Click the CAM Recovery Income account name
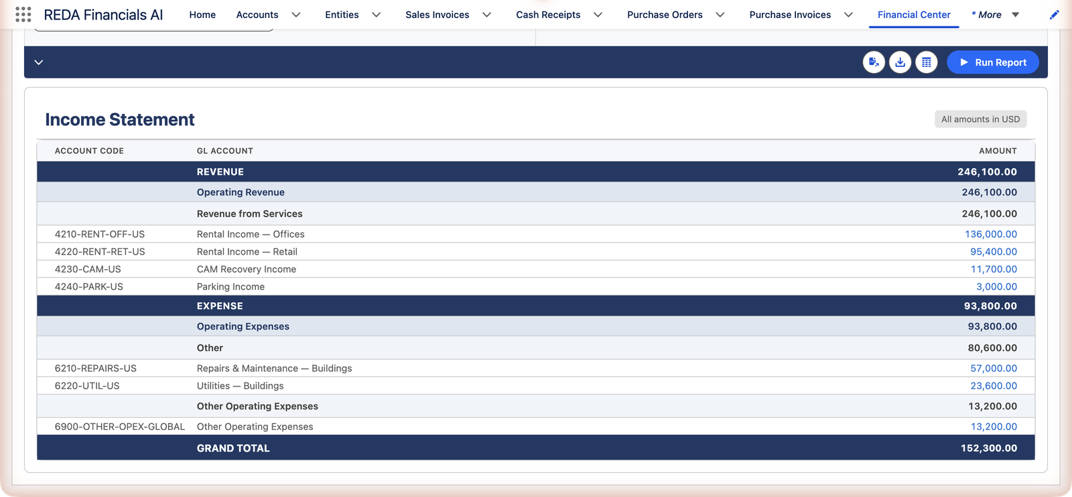Image resolution: width=1072 pixels, height=497 pixels. (247, 269)
